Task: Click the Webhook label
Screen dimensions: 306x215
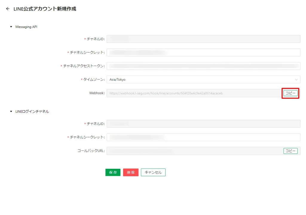Action: click(97, 93)
